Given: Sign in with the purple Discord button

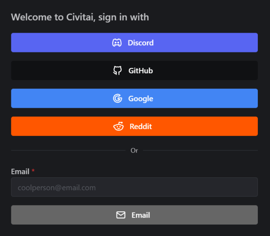Looking at the screenshot, I should tap(134, 43).
